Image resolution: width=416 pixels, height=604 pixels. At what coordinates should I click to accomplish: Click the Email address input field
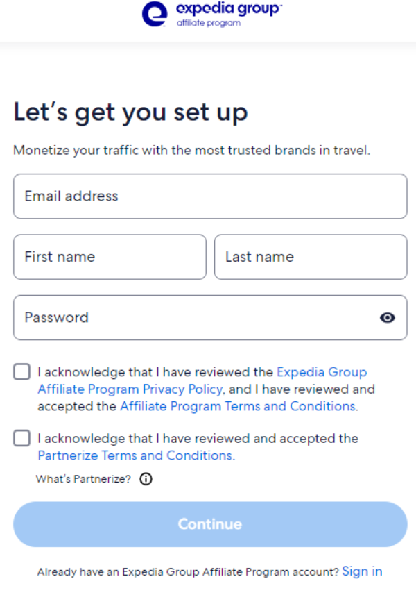click(208, 196)
